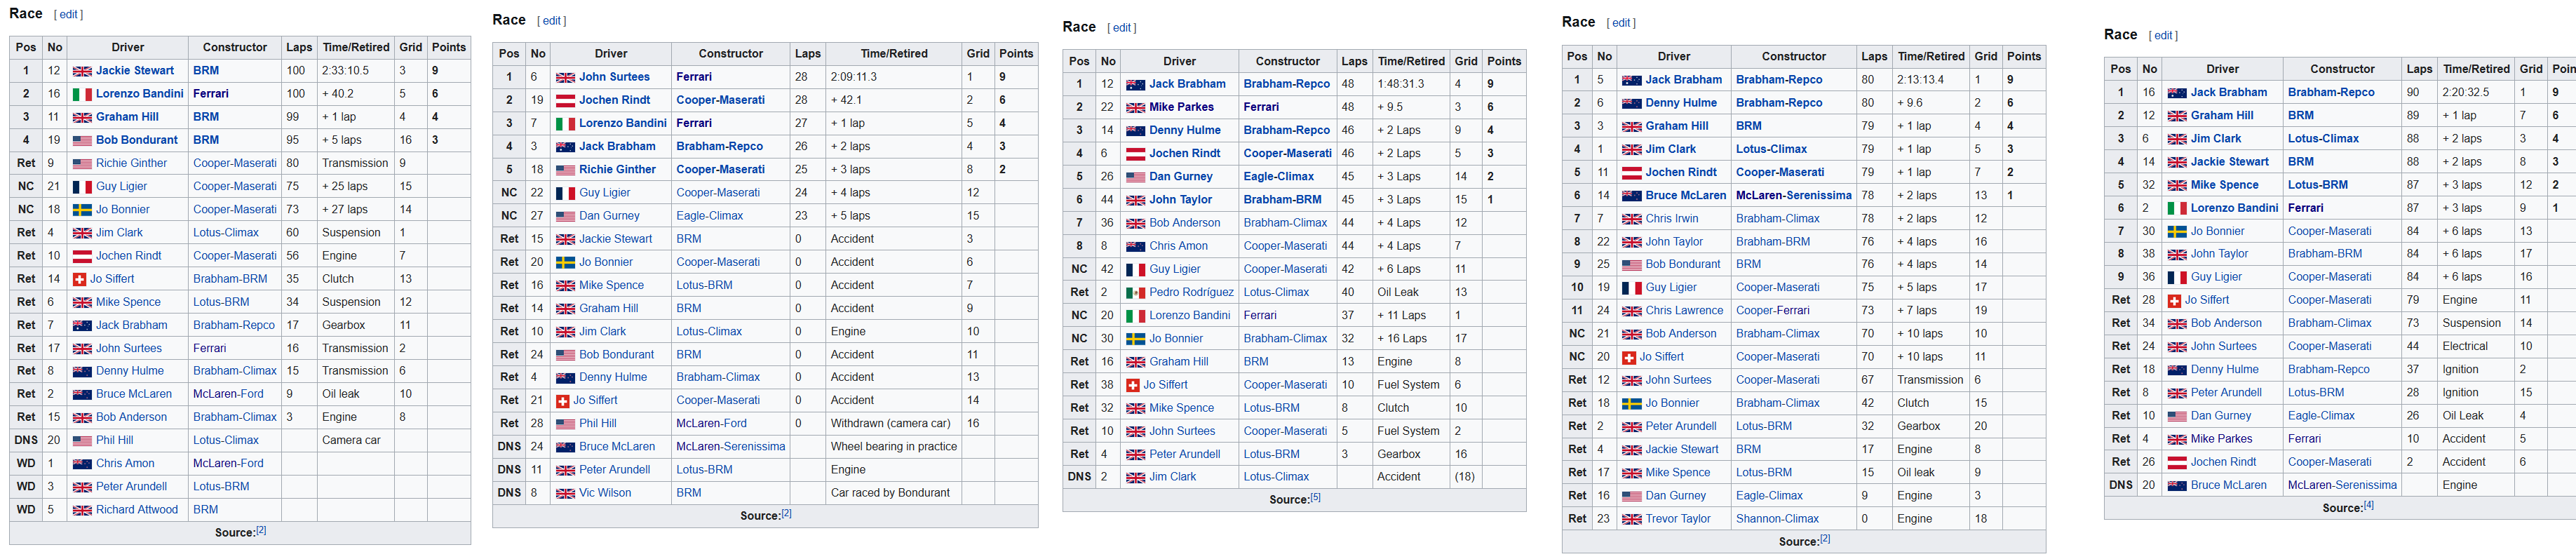
Task: Click Bruce McLaren's flag in Wheel bearing in practice row
Action: click(565, 447)
